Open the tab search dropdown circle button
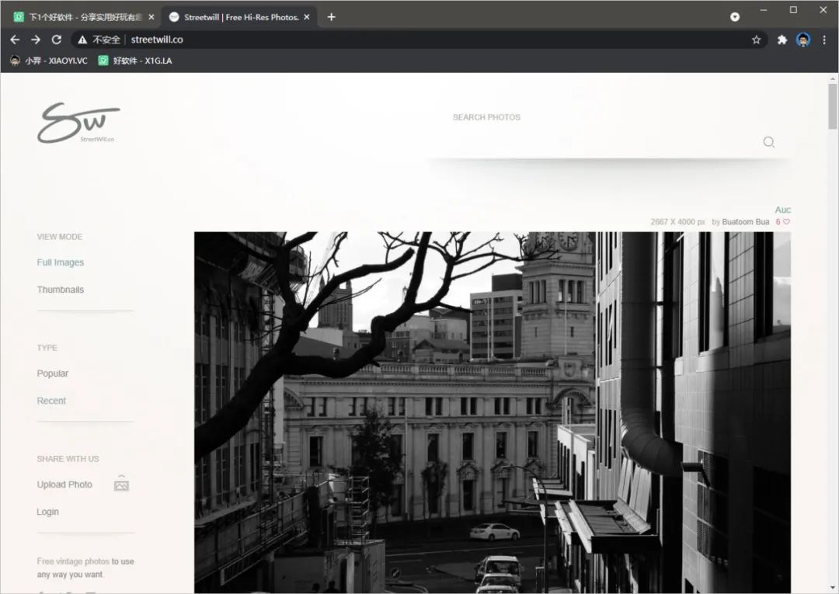This screenshot has height=594, width=839. tap(735, 17)
